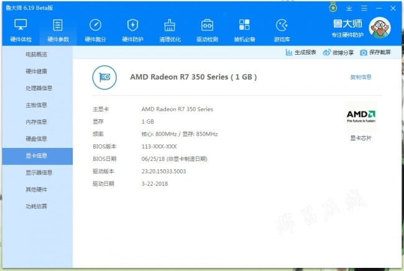Select 显示器信息 in the sidebar
404x271 pixels.
pos(39,173)
